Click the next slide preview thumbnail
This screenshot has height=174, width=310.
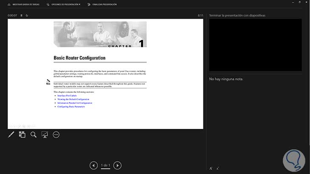(x=256, y=45)
